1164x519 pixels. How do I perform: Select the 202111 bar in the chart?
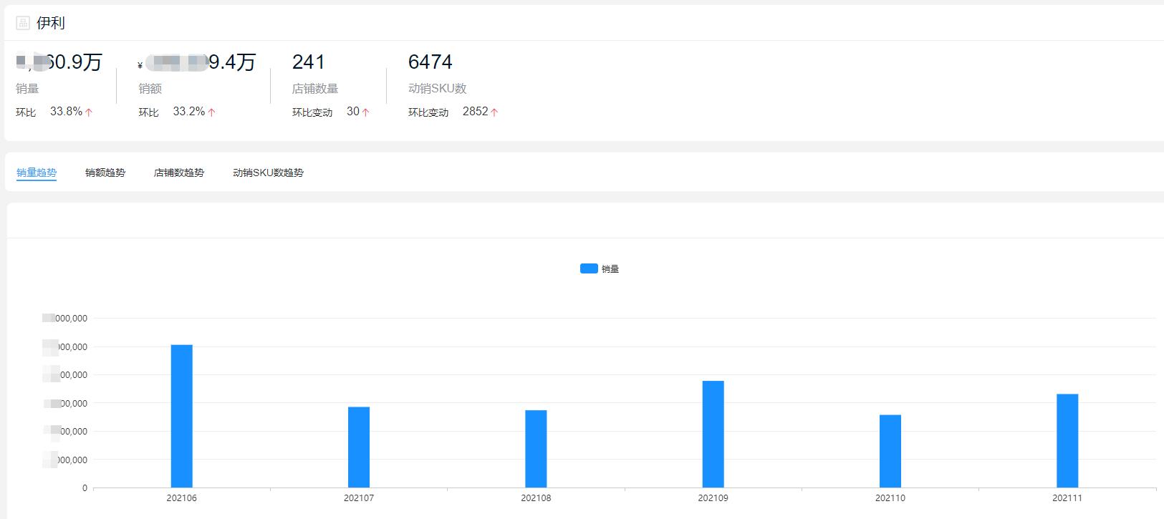[1067, 440]
